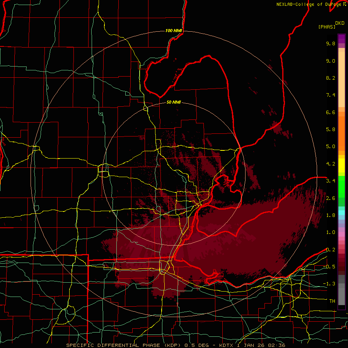
Task: Pick the purple segment atop the color bar
Action: (x=341, y=39)
